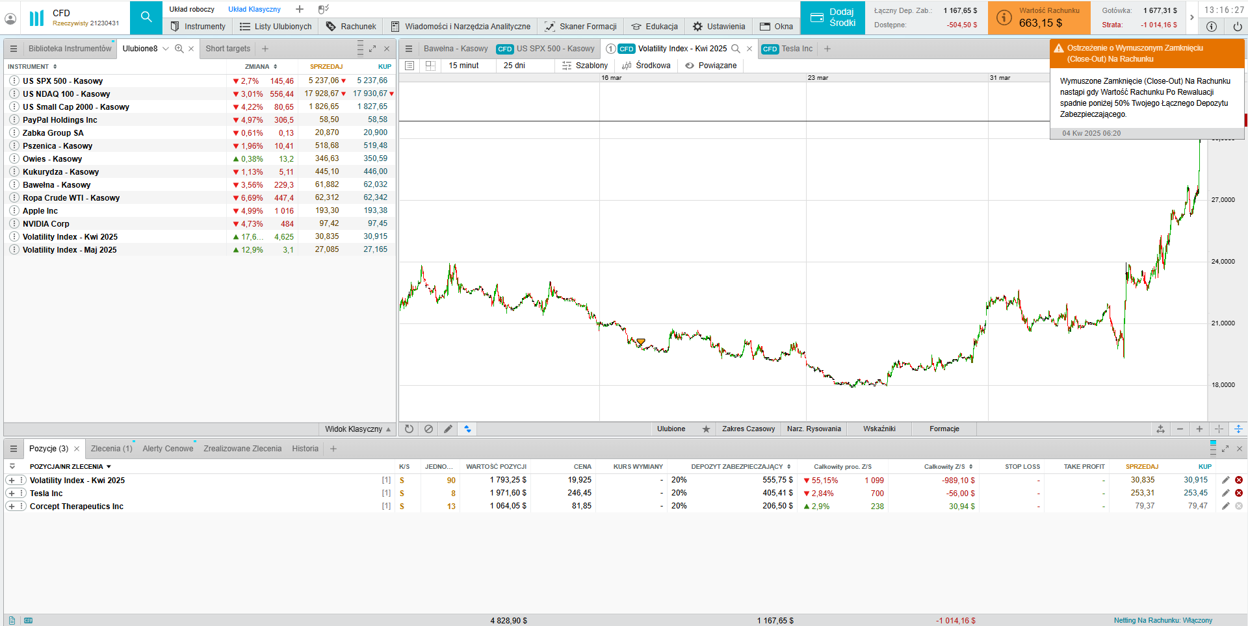Click the search magnifier icon in the header

(146, 18)
